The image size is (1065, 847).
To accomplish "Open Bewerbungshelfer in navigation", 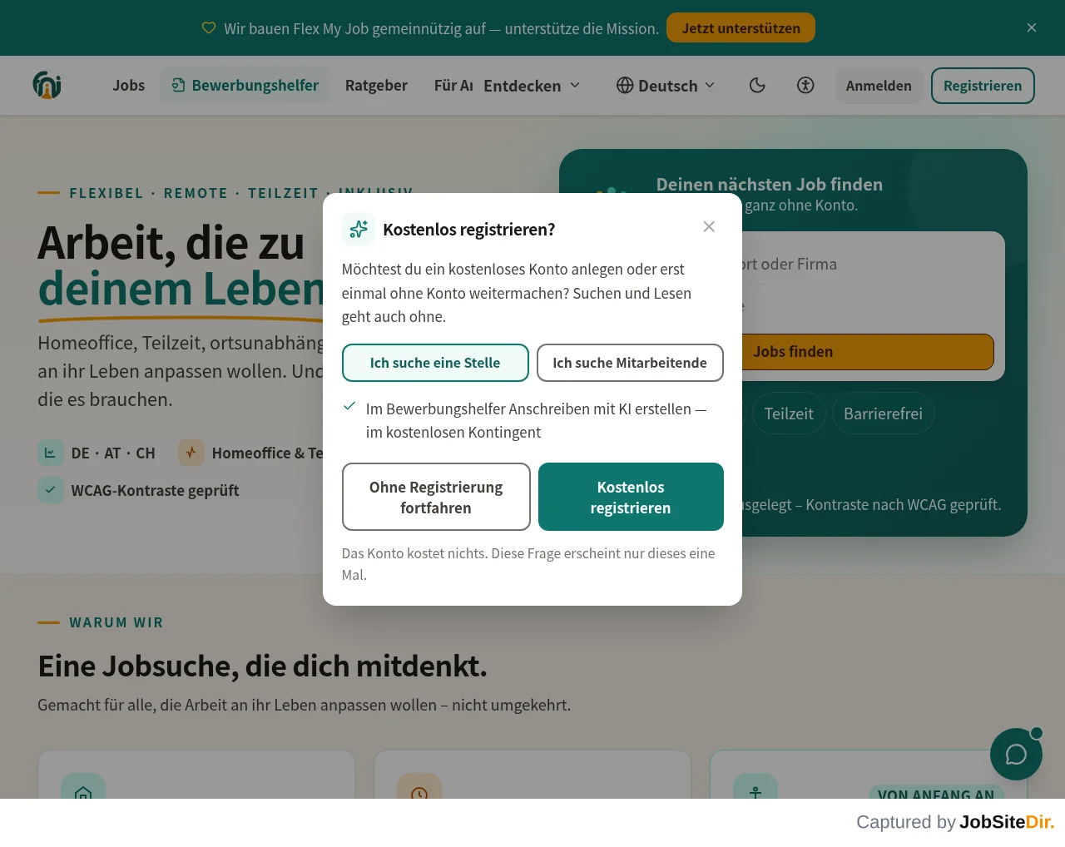I will point(245,86).
